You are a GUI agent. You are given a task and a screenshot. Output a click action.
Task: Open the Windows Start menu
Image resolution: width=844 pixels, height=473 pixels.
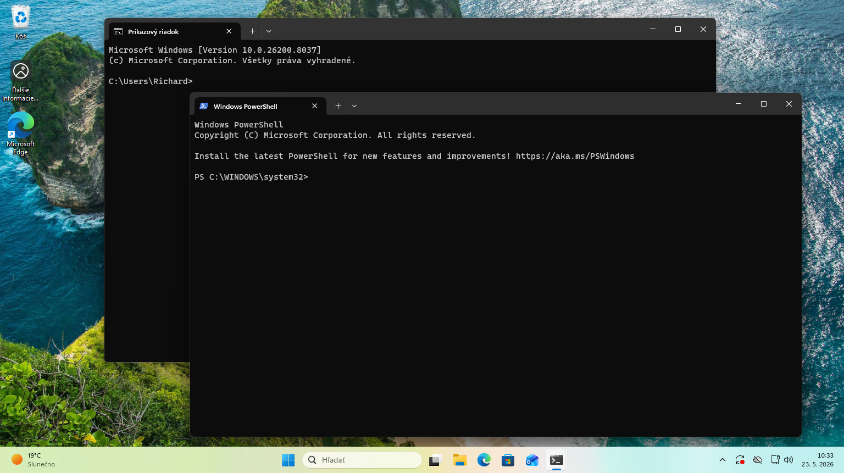point(288,460)
